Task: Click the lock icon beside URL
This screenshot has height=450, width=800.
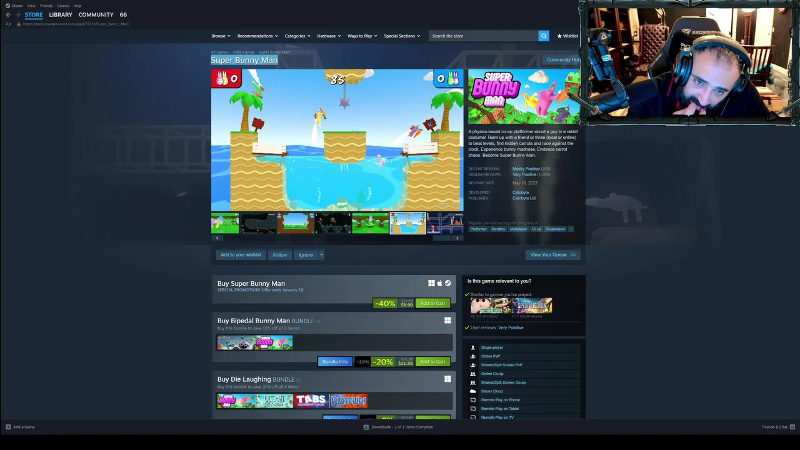Action: (18, 24)
